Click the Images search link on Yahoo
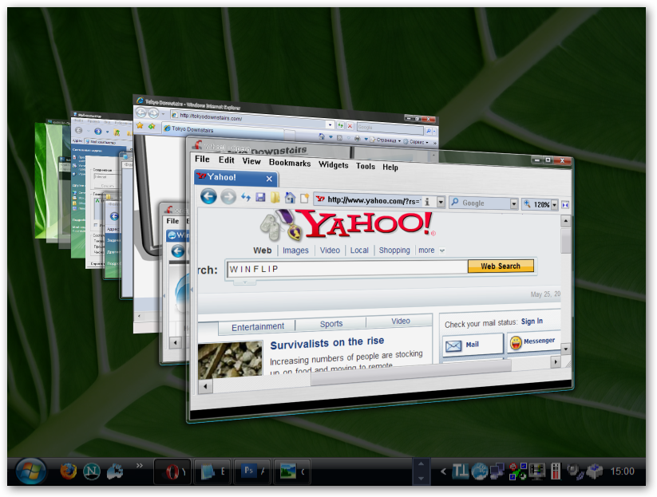Screen dimensions: 657x497 (x=295, y=250)
